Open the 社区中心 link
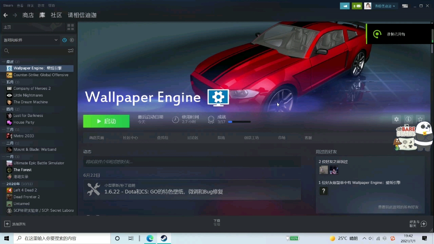 pyautogui.click(x=131, y=138)
